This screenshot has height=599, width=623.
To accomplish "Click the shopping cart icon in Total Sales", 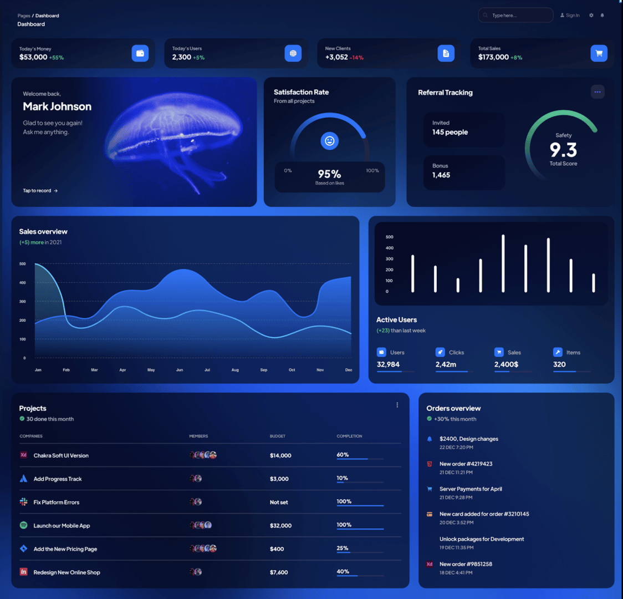I will (x=599, y=53).
